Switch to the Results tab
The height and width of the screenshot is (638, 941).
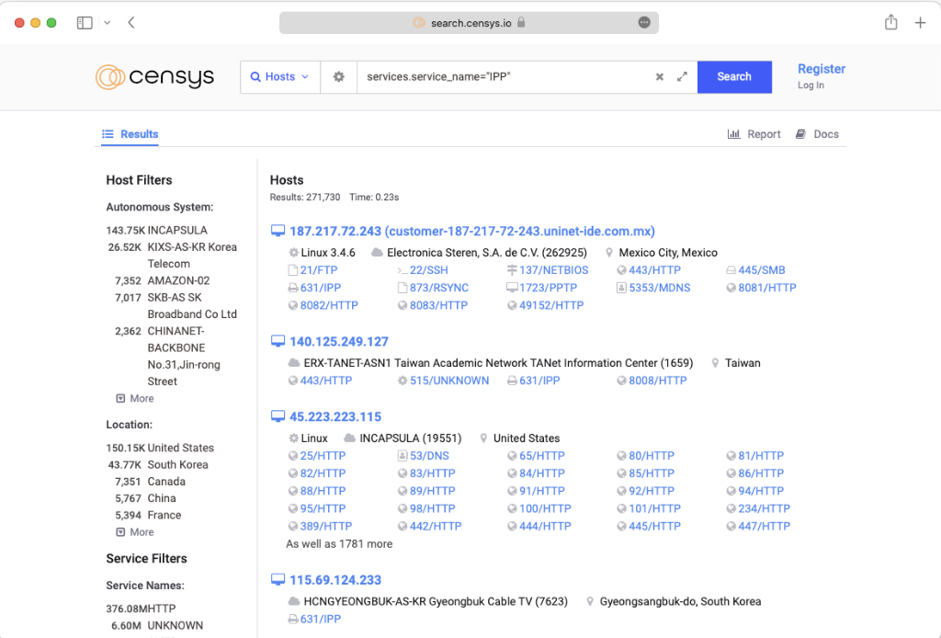[130, 133]
